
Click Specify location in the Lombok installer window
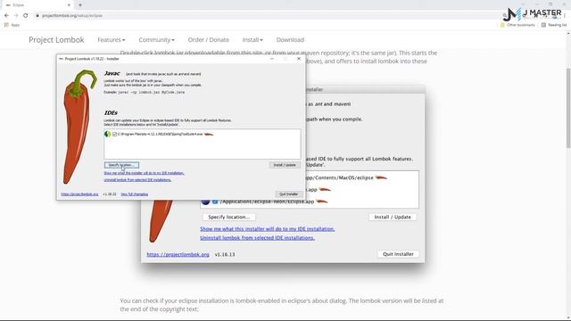pos(121,165)
